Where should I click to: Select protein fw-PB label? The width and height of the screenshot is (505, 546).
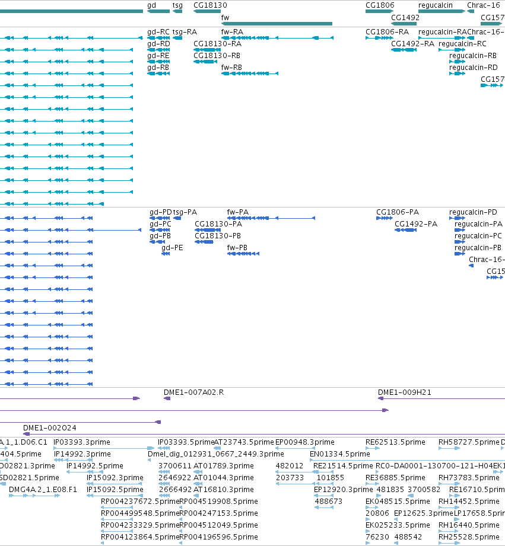coord(237,248)
